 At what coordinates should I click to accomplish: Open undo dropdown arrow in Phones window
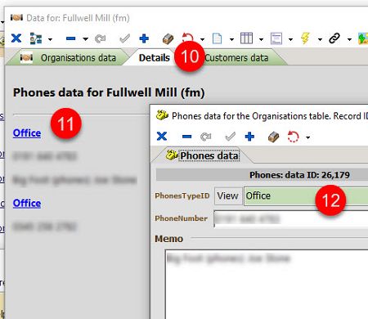[x=308, y=137]
